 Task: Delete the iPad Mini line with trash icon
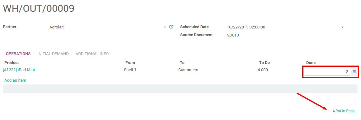pyautogui.click(x=354, y=72)
